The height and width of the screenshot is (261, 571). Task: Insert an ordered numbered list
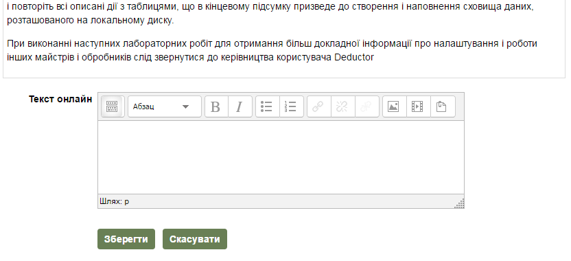[x=291, y=106]
